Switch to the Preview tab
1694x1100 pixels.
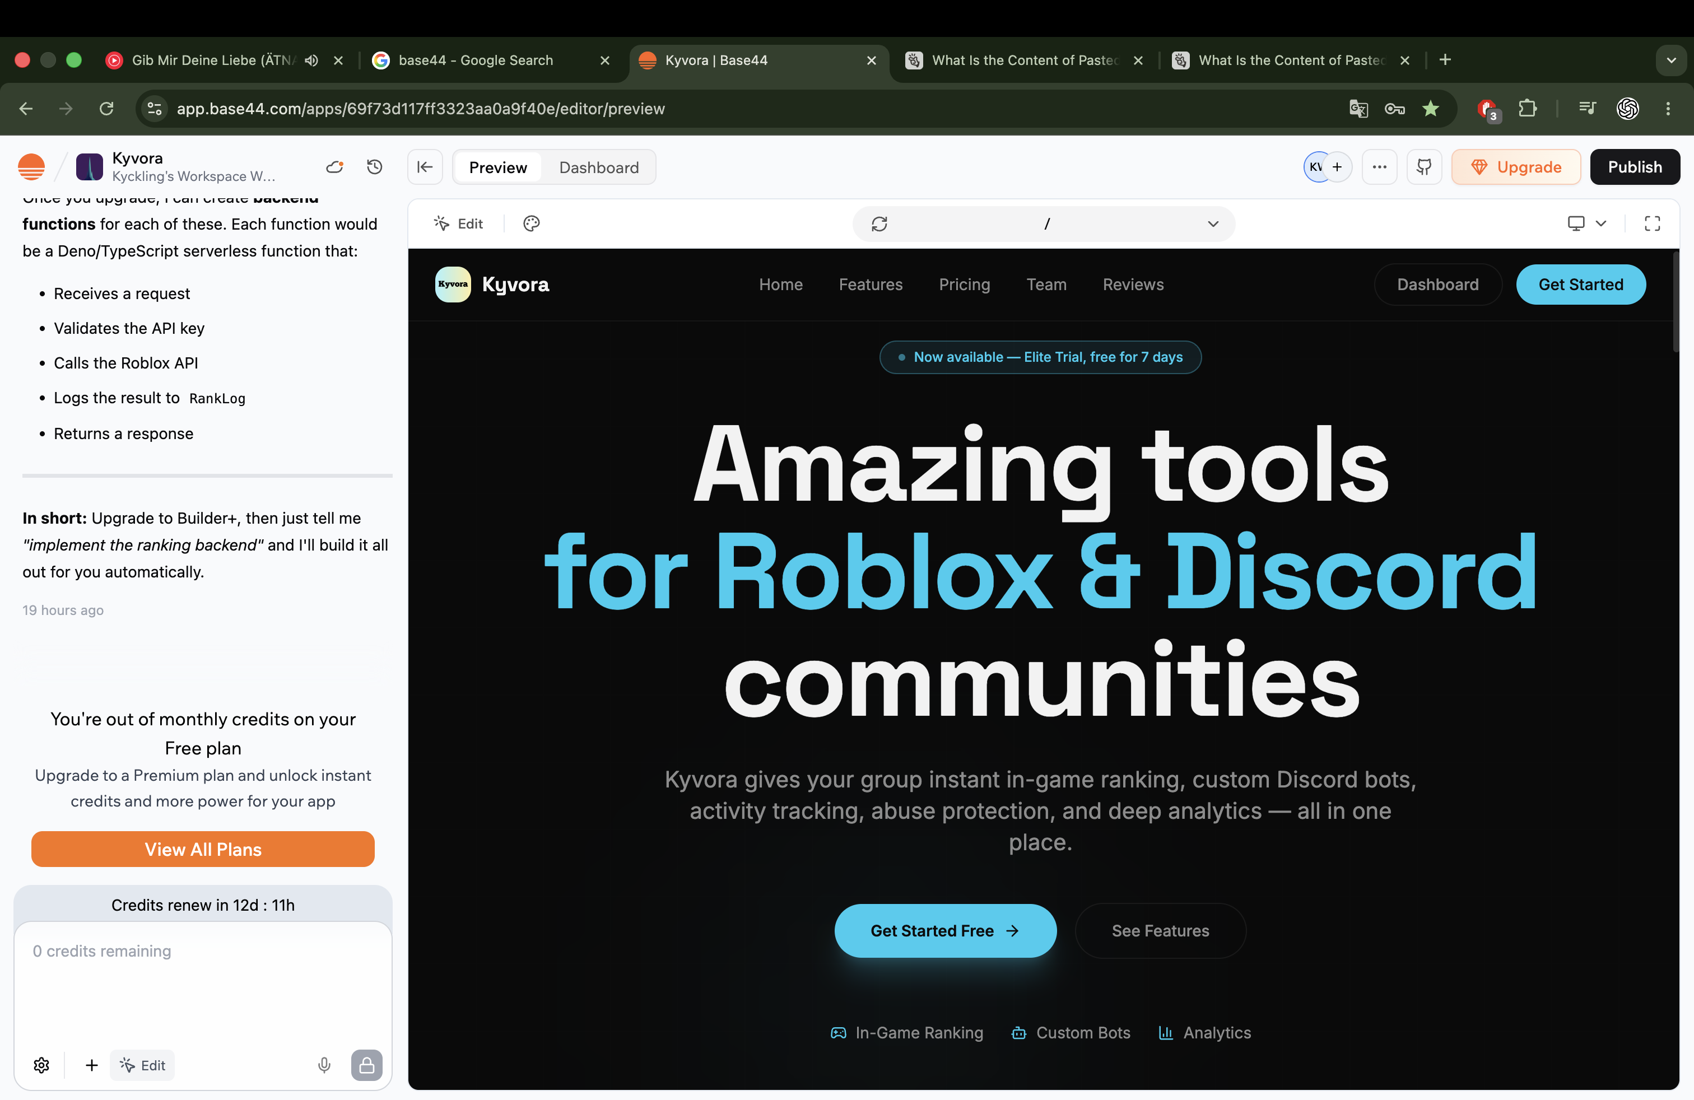coord(498,167)
